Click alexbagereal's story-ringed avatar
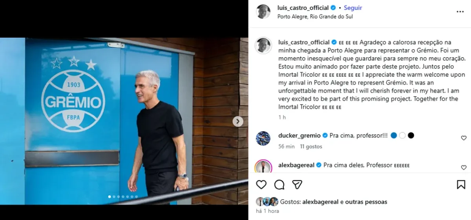Image resolution: width=471 pixels, height=220 pixels. pyautogui.click(x=263, y=167)
